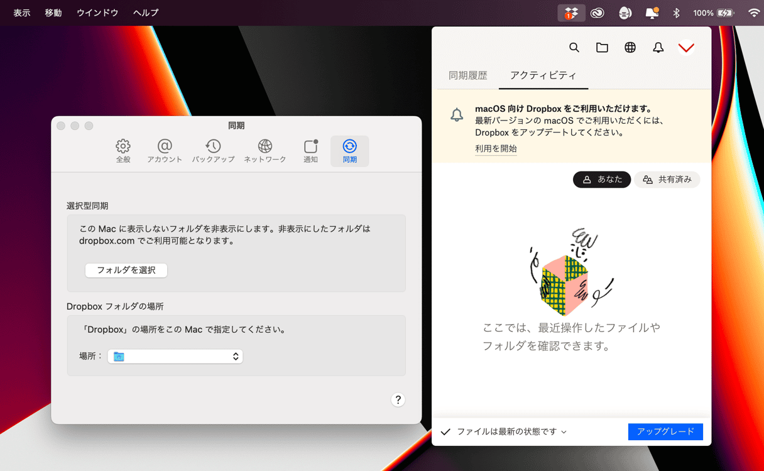Select the アクティビティ tab
764x471 pixels.
pos(543,75)
